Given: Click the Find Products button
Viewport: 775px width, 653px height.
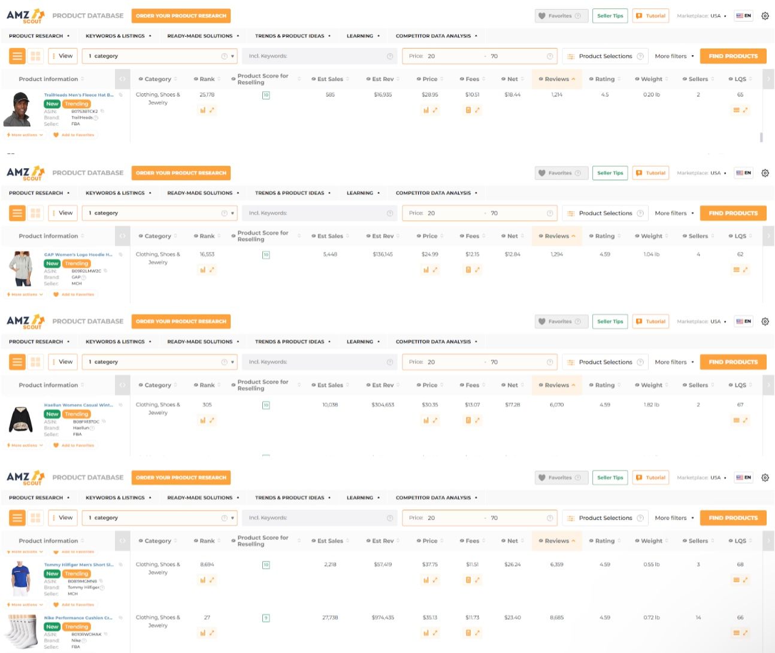Looking at the screenshot, I should (733, 56).
